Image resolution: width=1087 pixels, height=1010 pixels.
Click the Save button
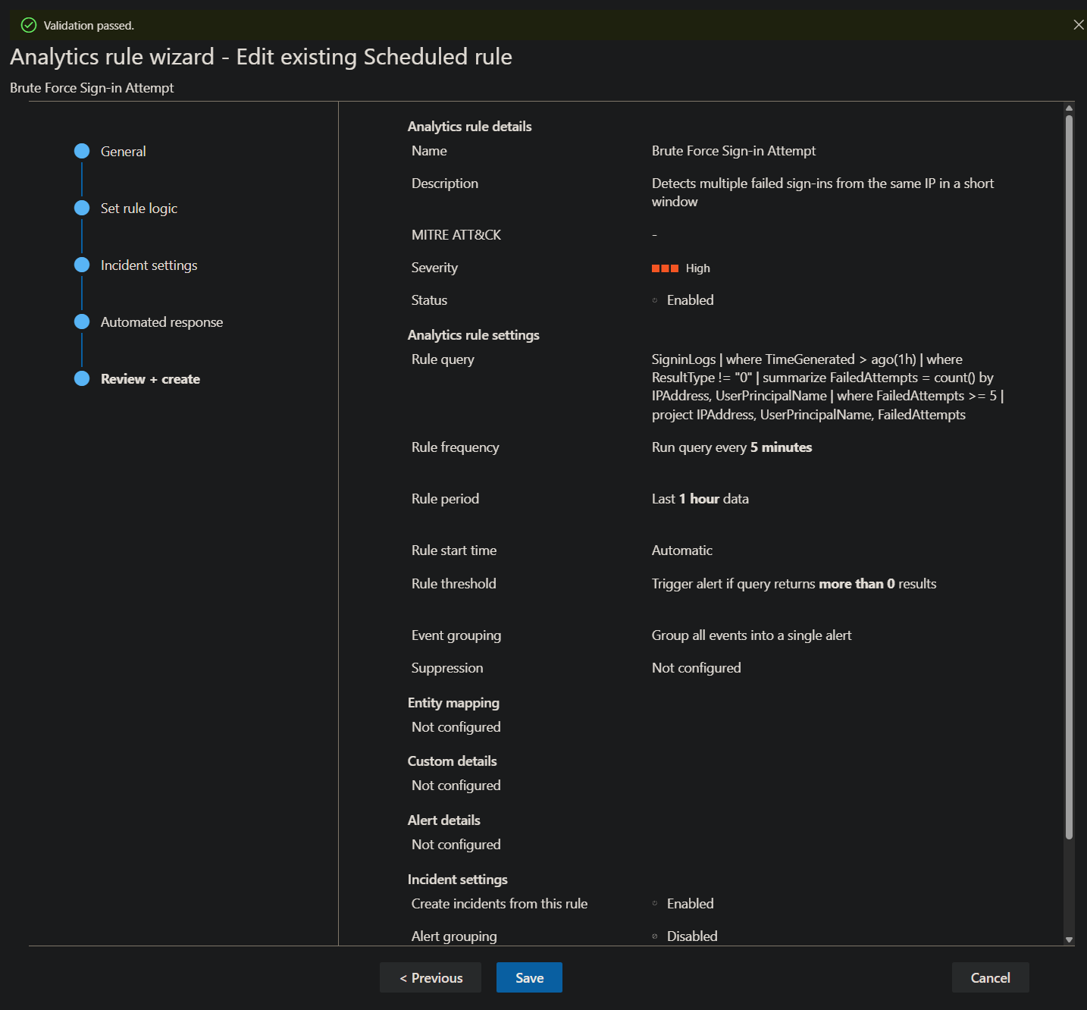pos(529,977)
